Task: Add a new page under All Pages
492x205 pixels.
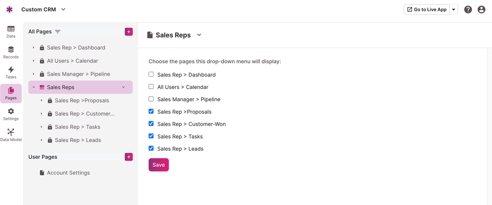Action: click(129, 32)
